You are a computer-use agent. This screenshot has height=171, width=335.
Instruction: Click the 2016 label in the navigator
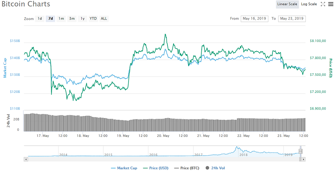(x=153, y=155)
